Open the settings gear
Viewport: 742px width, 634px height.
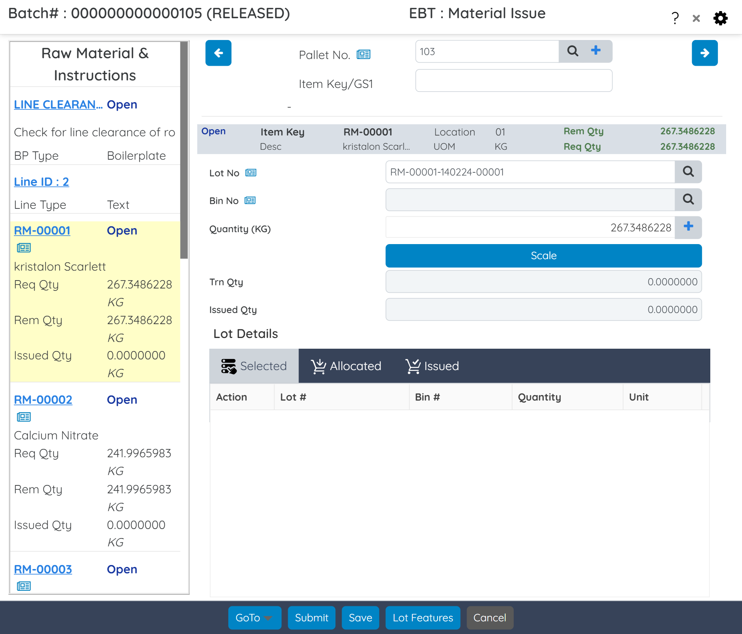click(x=721, y=18)
